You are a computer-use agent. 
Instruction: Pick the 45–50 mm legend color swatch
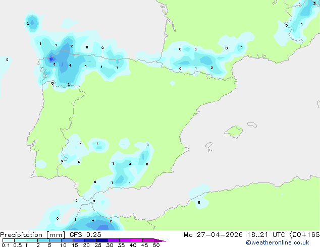pyautogui.click(x=148, y=240)
